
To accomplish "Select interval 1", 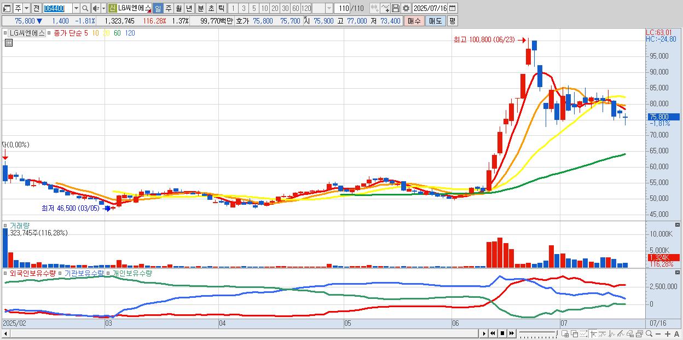I will pyautogui.click(x=233, y=8).
